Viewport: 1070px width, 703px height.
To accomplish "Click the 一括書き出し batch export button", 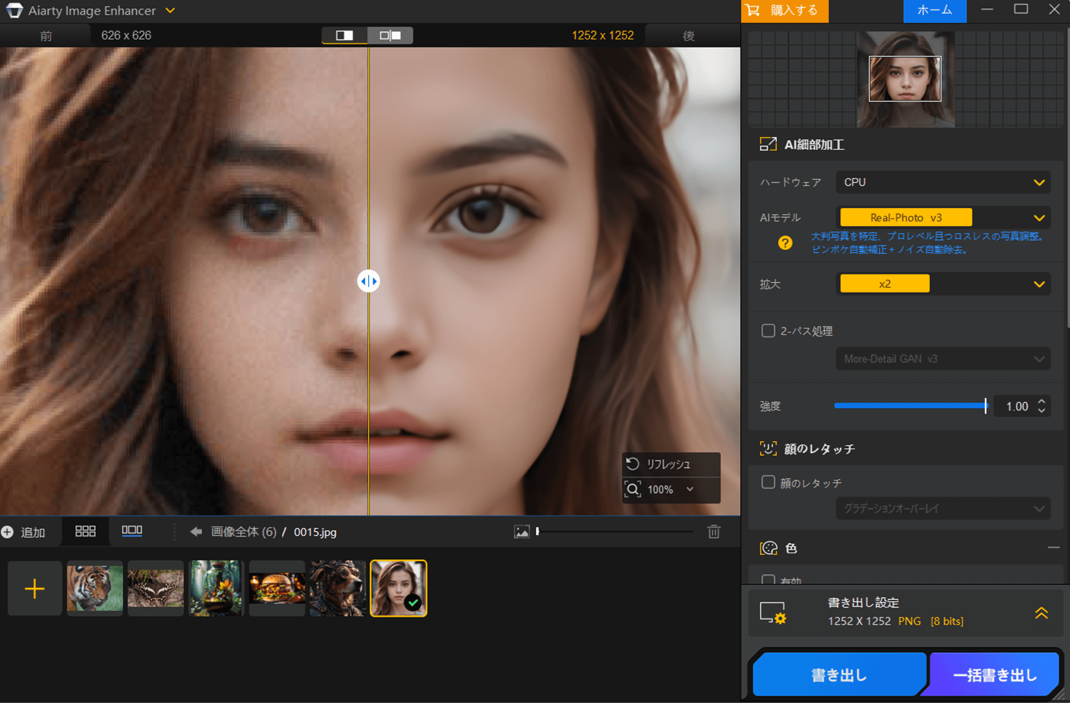I will [x=994, y=675].
